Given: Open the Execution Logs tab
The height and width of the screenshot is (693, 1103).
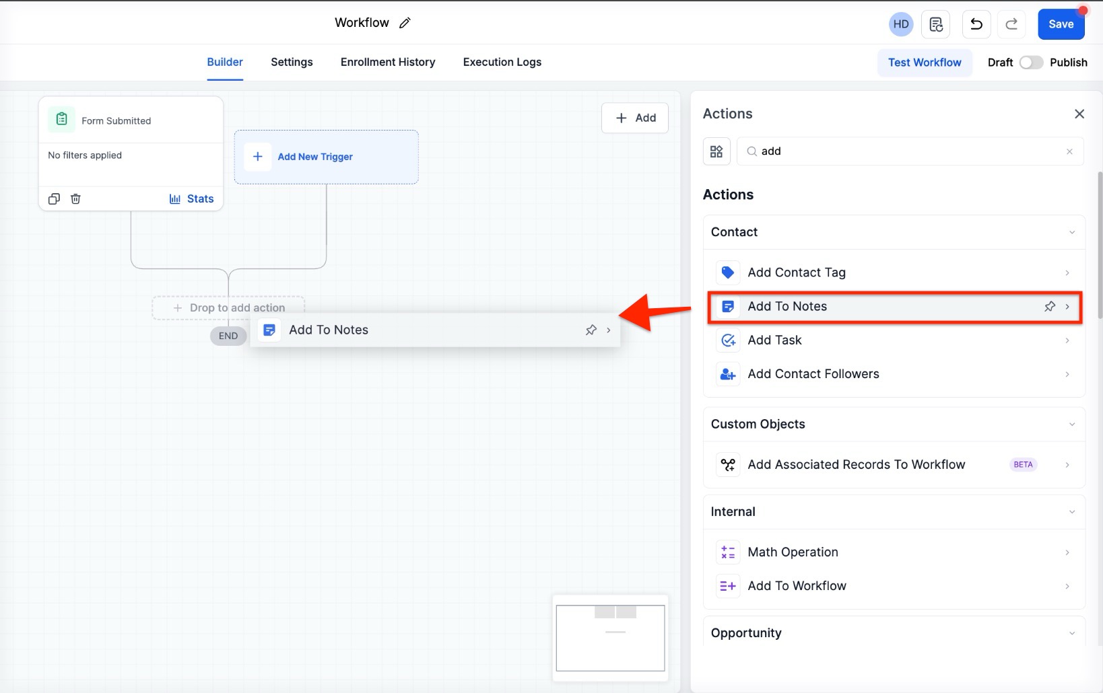Looking at the screenshot, I should tap(502, 62).
